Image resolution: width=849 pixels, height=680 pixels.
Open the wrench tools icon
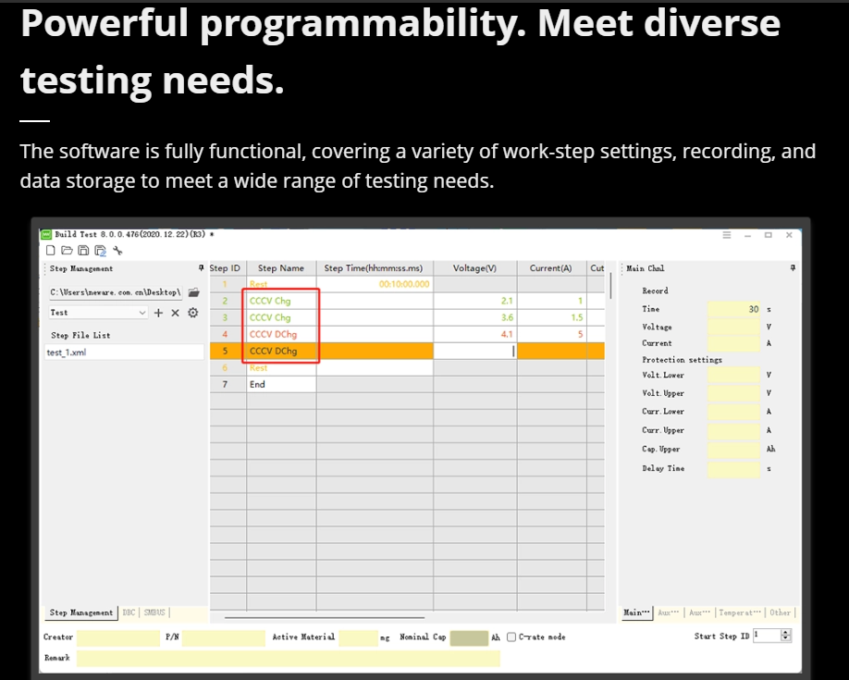pos(117,250)
